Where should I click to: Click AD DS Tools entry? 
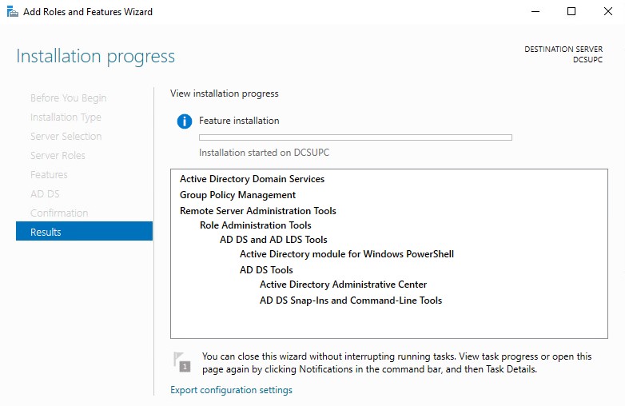[x=266, y=270]
